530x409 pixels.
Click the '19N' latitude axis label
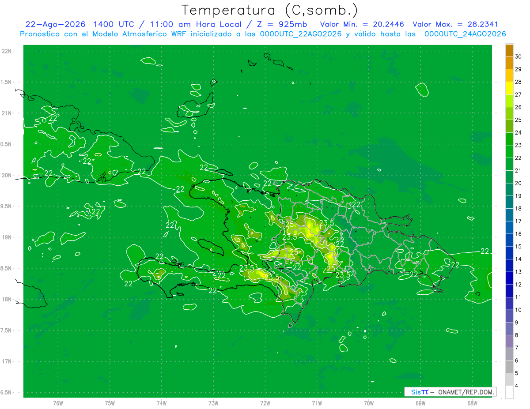point(7,237)
